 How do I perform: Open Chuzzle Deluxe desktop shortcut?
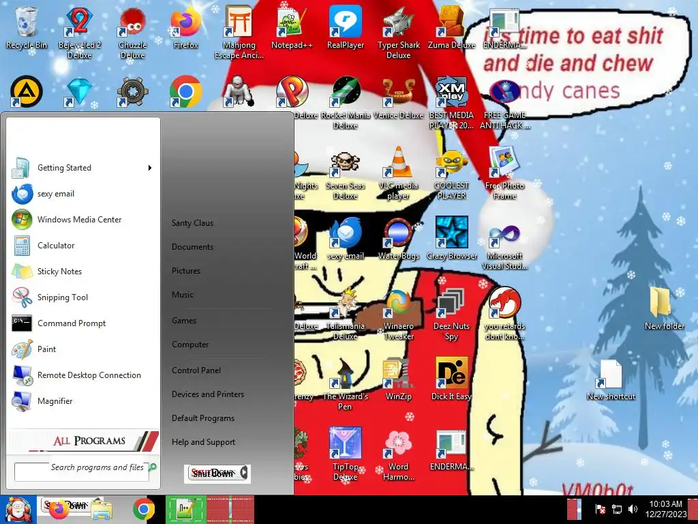[133, 32]
